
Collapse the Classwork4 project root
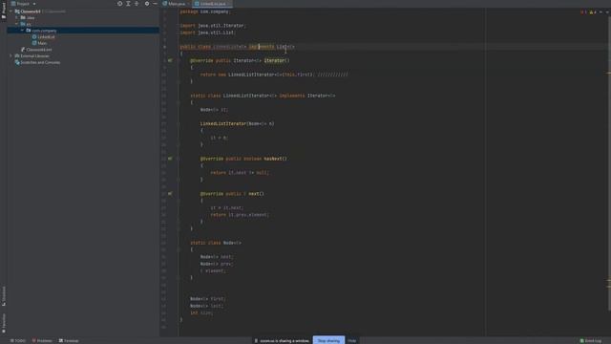point(11,11)
